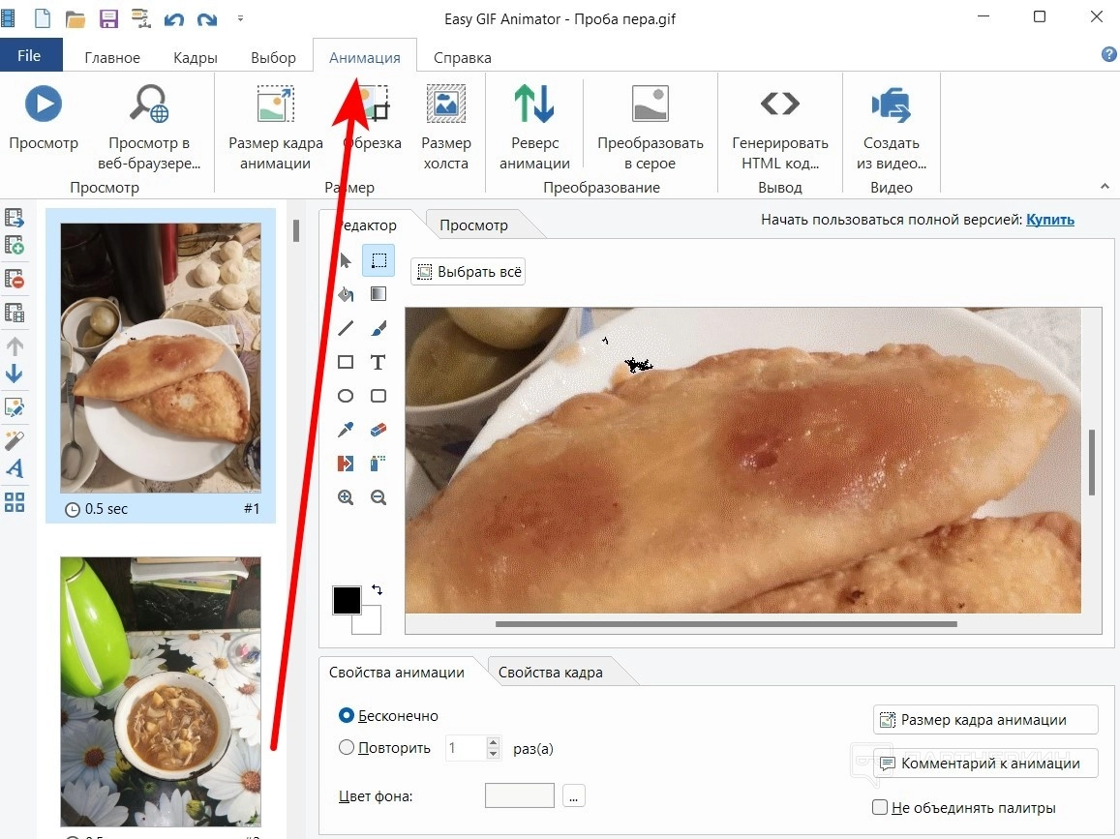Click the repeat count input field
This screenshot has height=839, width=1120.
click(x=465, y=748)
